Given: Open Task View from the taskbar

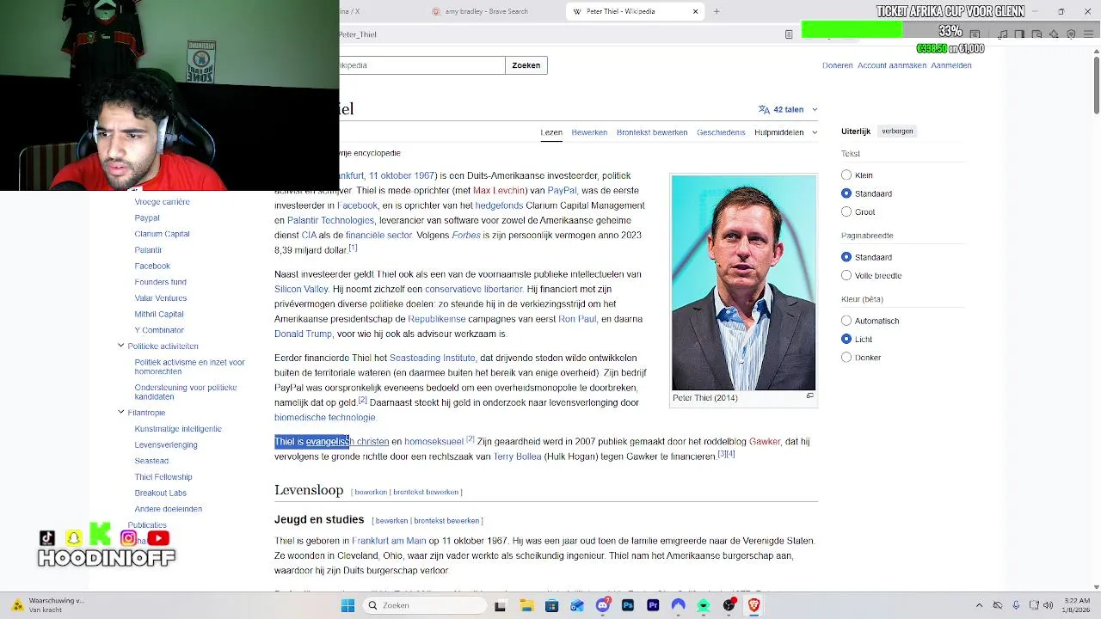Looking at the screenshot, I should click(501, 605).
